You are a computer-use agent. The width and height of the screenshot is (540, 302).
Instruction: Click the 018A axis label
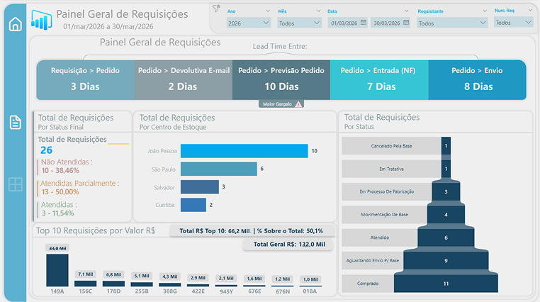coord(310,291)
